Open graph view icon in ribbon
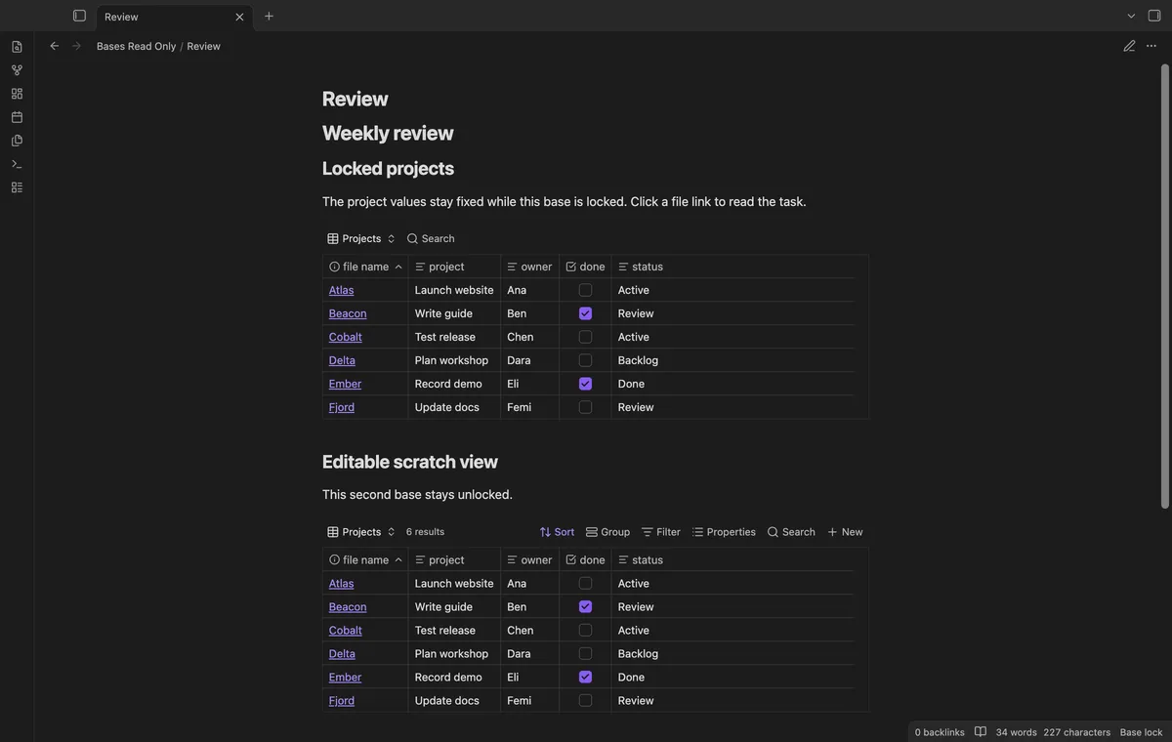Viewport: 1172px width, 742px height. point(17,70)
